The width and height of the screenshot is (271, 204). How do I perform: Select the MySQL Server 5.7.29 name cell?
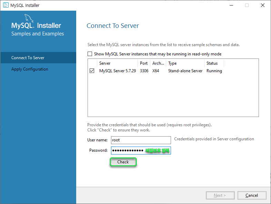point(118,71)
